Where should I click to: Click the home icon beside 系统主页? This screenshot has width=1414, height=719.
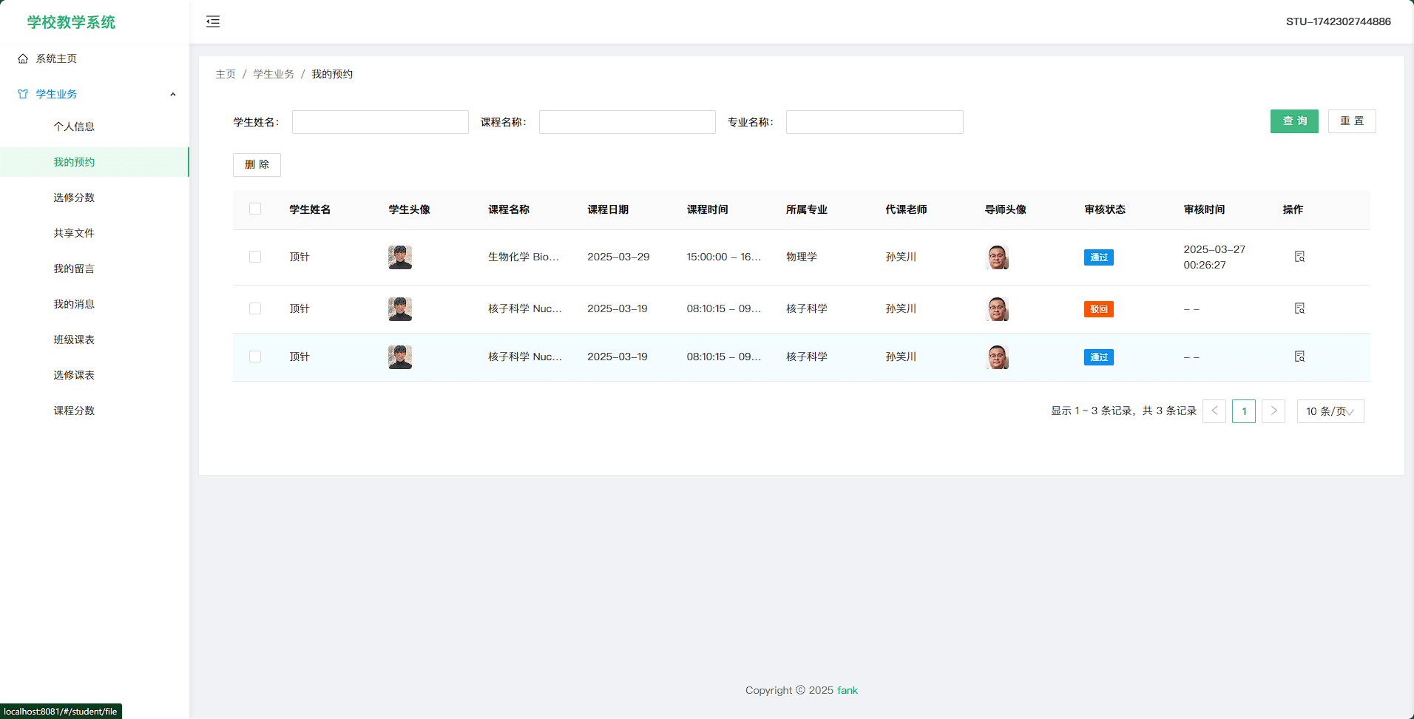(23, 58)
